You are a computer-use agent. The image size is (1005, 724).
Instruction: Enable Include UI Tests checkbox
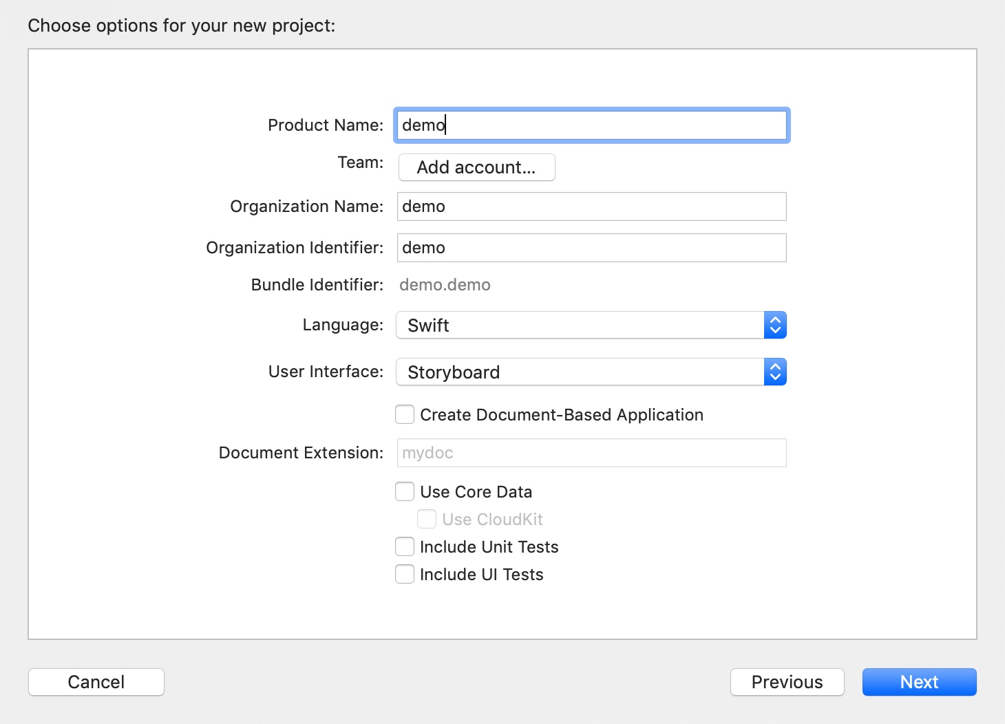pyautogui.click(x=405, y=574)
